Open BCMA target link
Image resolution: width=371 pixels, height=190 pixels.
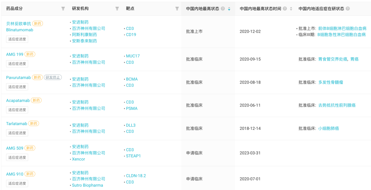(x=132, y=79)
